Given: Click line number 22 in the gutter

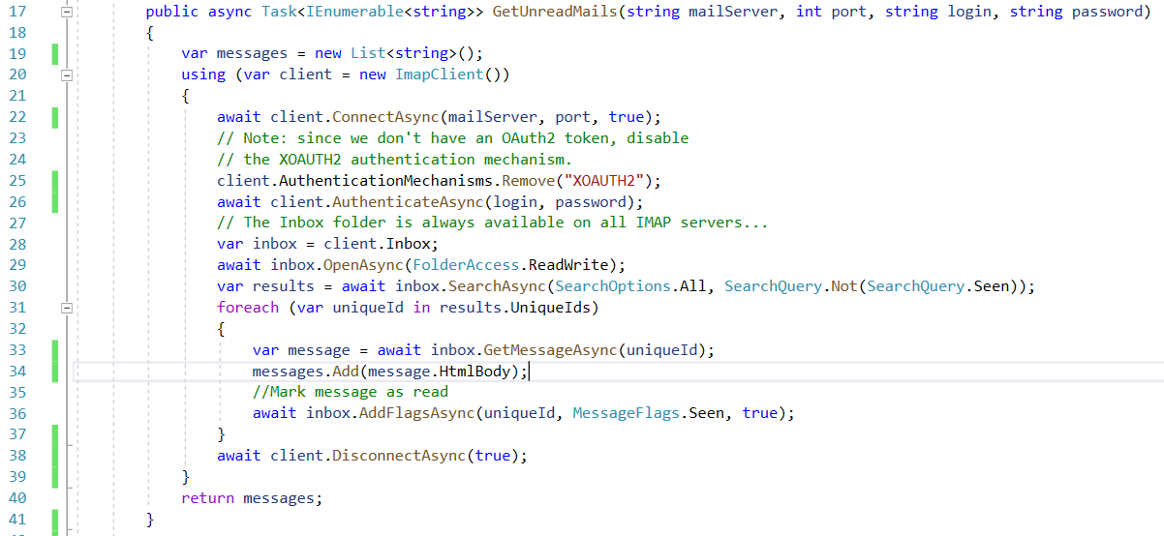Looking at the screenshot, I should [x=17, y=117].
